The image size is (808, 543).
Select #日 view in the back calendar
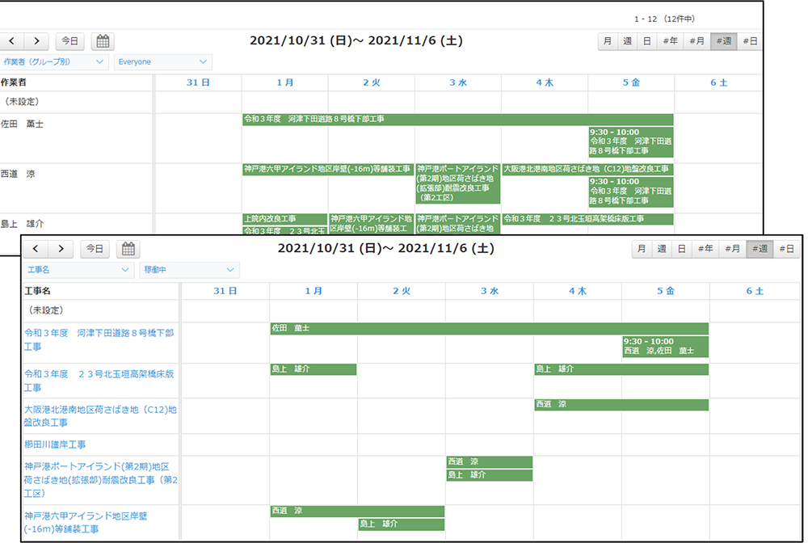750,41
